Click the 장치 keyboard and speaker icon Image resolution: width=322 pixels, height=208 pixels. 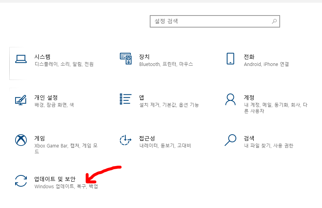coord(126,59)
